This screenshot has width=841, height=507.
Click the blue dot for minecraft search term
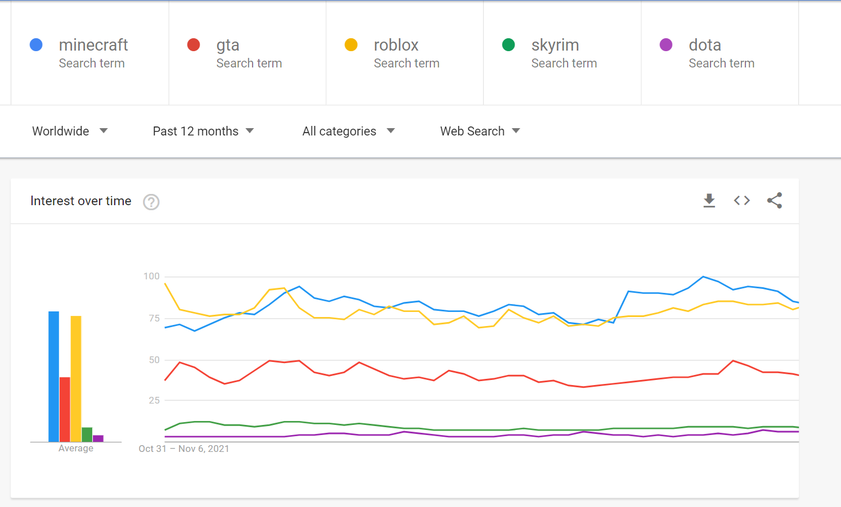click(x=35, y=45)
